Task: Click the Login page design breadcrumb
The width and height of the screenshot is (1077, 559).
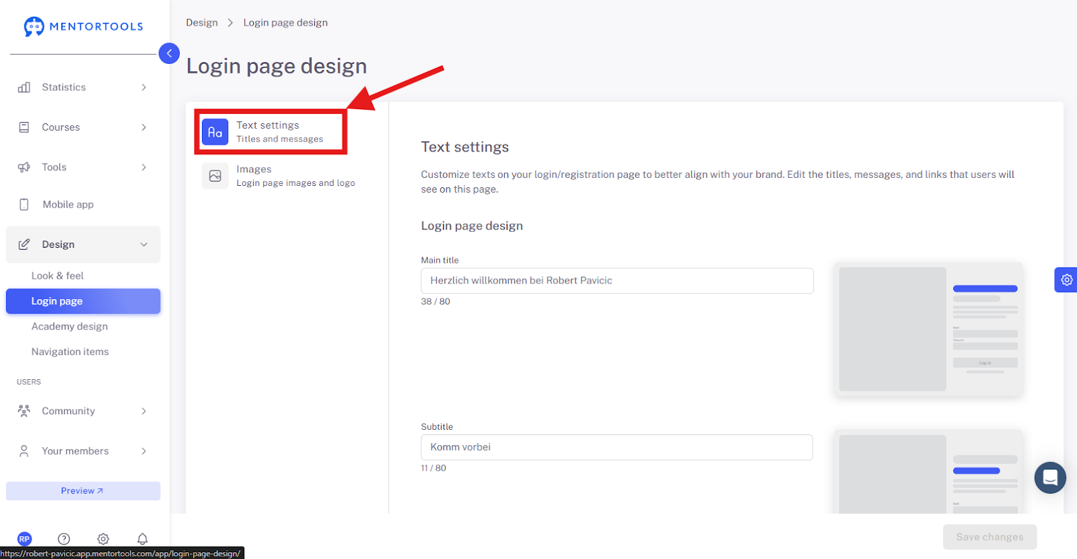Action: 285,22
